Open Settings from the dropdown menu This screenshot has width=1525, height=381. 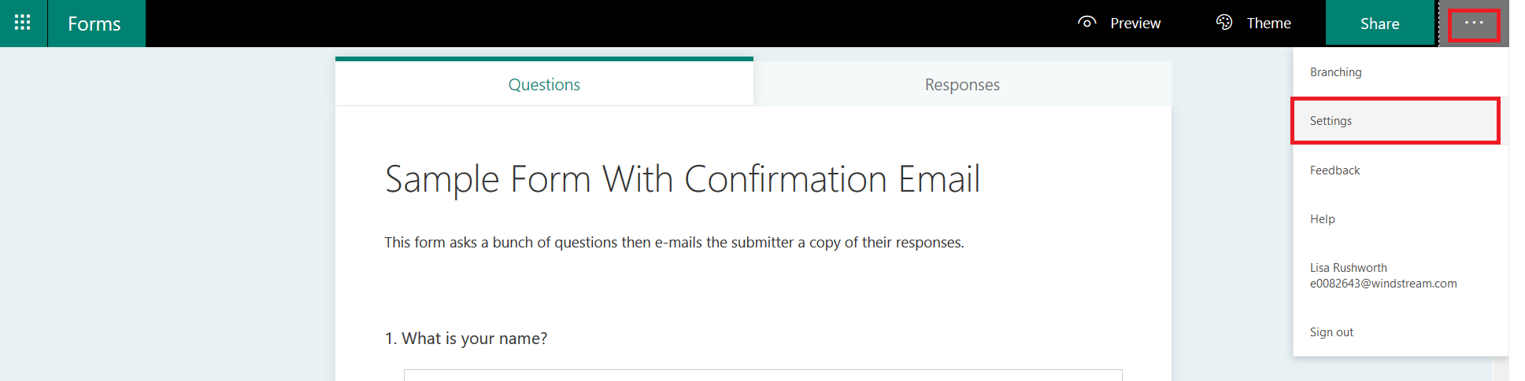pos(1331,121)
